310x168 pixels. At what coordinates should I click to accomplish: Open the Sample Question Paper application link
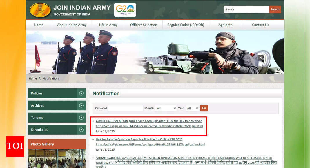coord(150,145)
